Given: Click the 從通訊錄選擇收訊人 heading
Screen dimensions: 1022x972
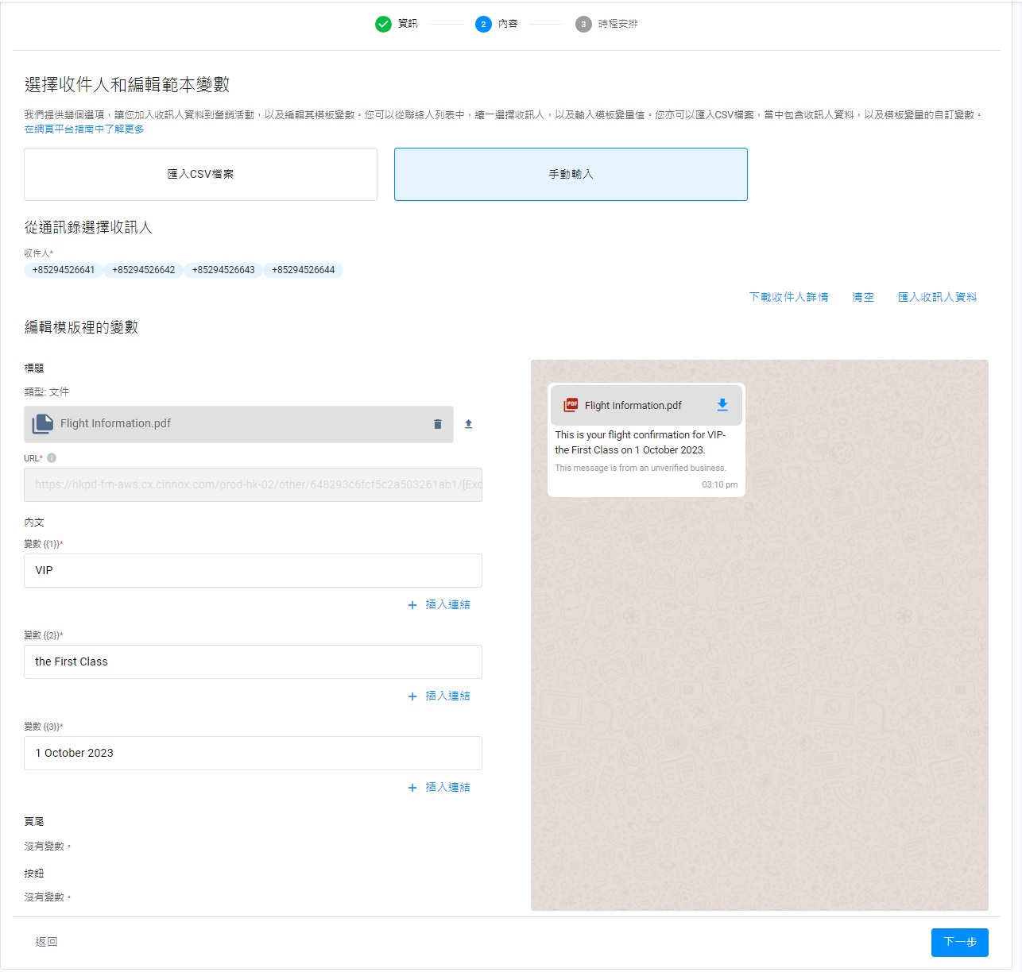Looking at the screenshot, I should coord(88,227).
